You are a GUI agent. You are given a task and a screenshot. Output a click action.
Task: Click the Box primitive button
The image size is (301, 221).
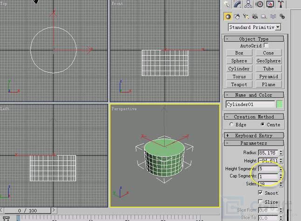click(x=239, y=53)
